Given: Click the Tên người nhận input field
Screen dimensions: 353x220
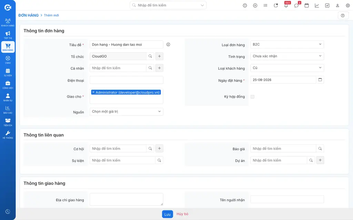Looking at the screenshot, I should (287, 199).
